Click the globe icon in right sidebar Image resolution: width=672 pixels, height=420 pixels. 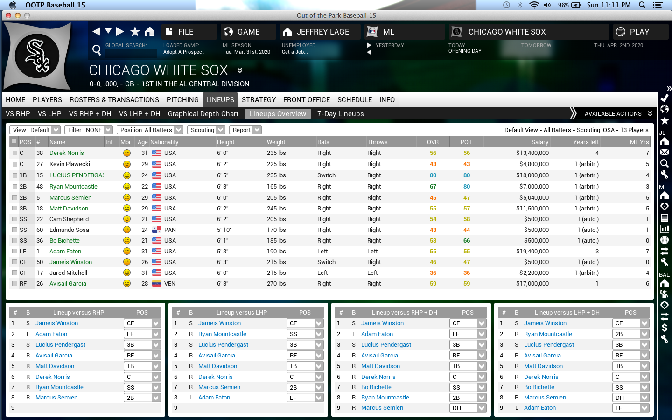(x=665, y=109)
